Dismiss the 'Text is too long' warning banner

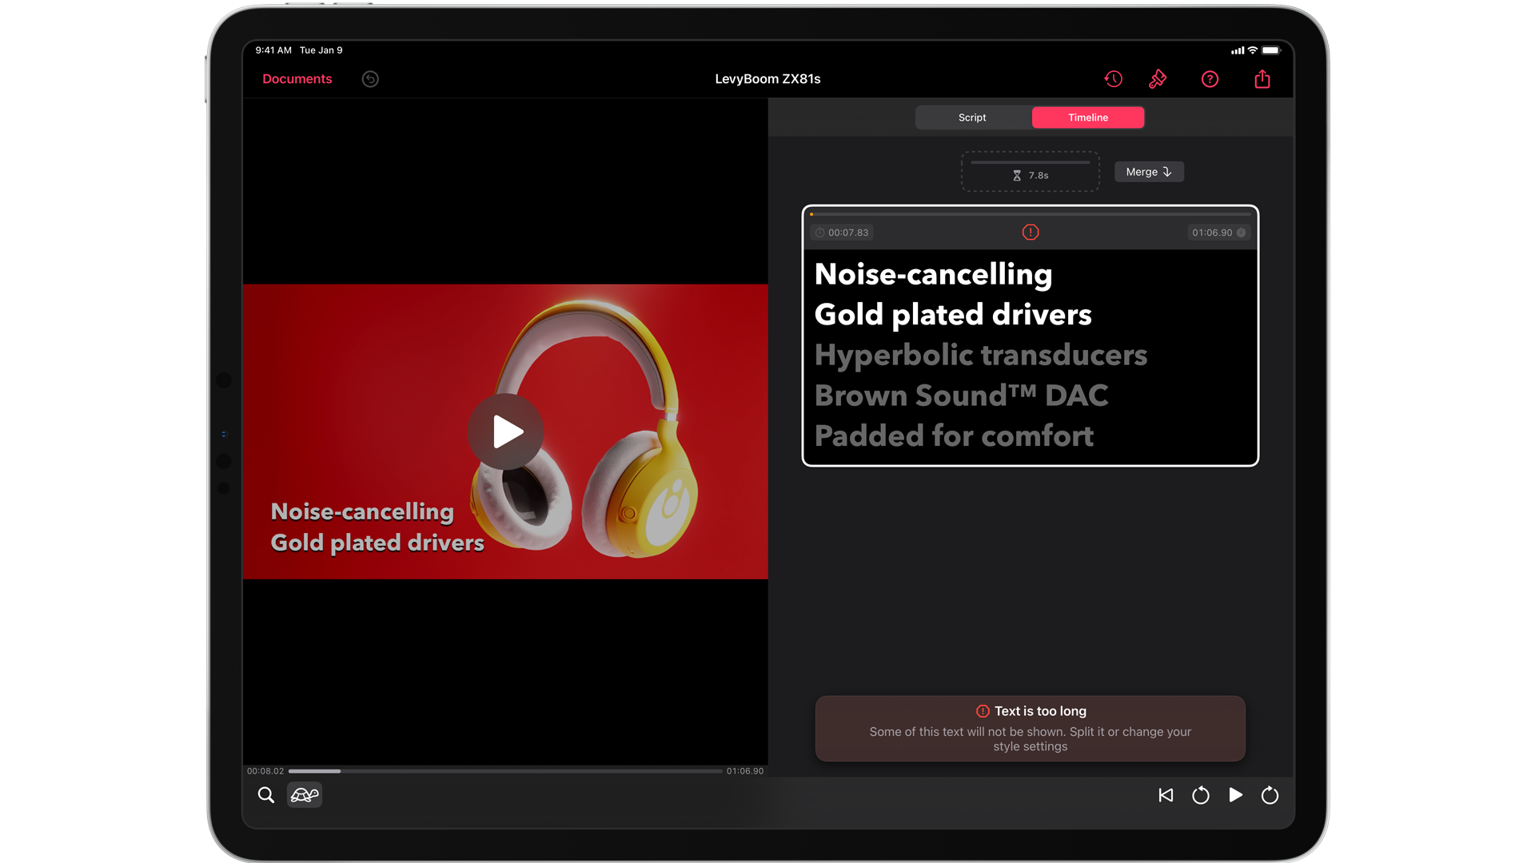coord(1030,729)
